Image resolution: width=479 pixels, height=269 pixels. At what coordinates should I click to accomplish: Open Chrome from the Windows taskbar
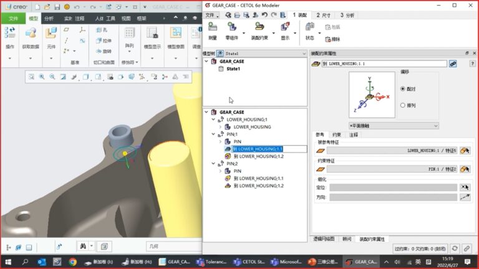(x=72, y=262)
